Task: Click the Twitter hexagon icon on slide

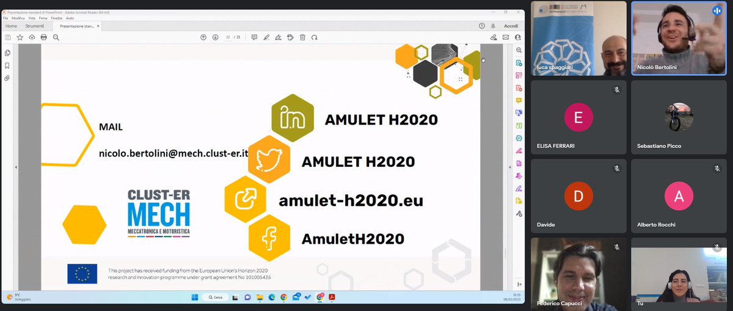Action: [269, 160]
